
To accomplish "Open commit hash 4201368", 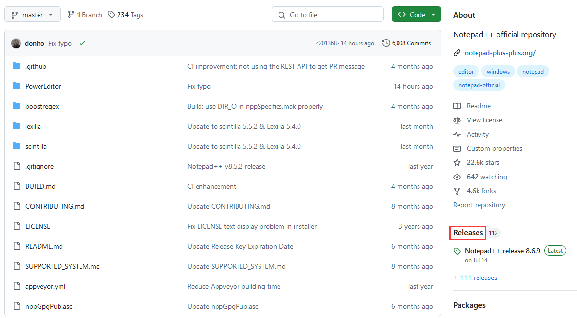I will click(x=326, y=43).
